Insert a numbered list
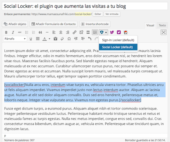 pos(34,32)
